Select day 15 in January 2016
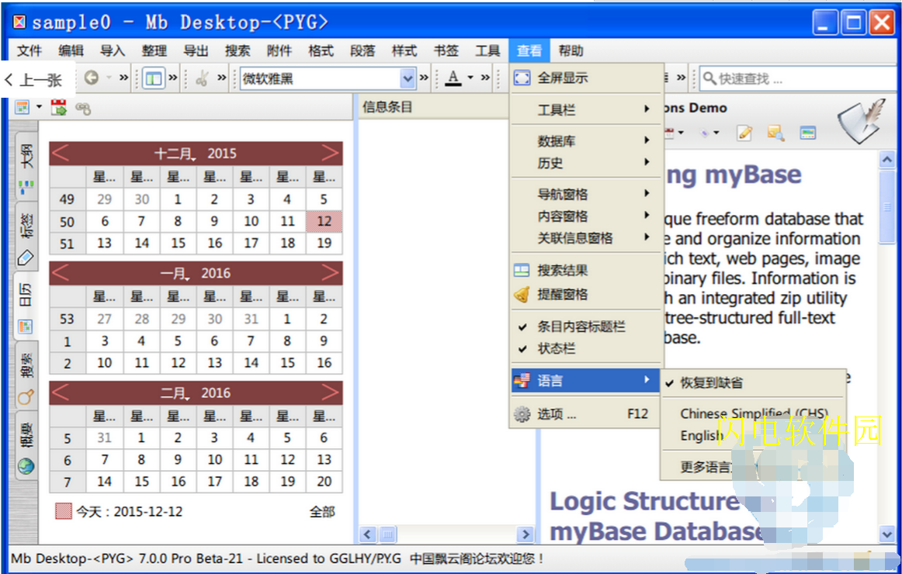The height and width of the screenshot is (574, 902). point(288,363)
